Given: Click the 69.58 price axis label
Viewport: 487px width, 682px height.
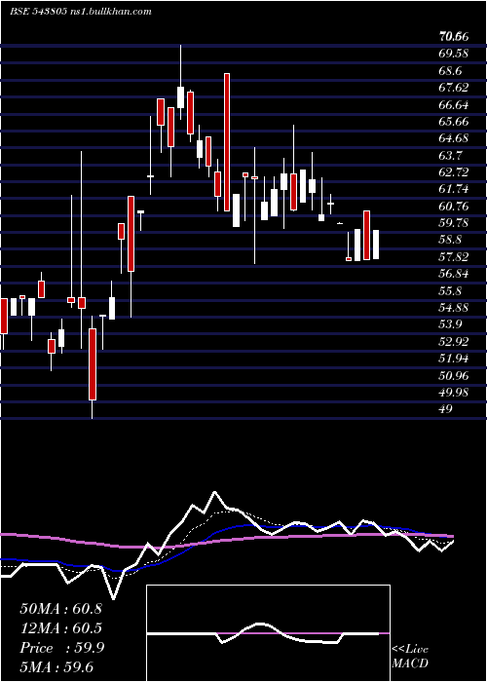Looking at the screenshot, I should click(454, 54).
